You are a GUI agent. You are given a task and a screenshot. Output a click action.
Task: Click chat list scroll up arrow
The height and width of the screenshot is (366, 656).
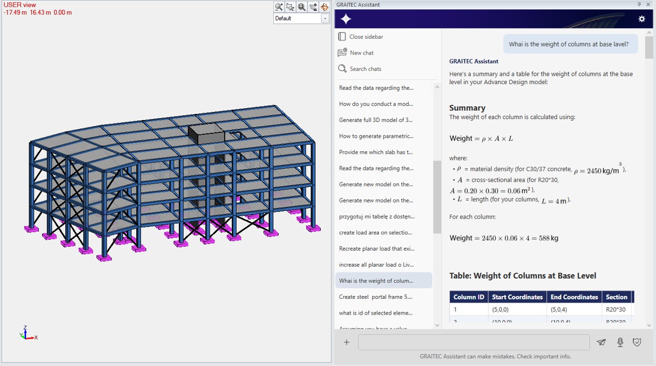[x=437, y=87]
